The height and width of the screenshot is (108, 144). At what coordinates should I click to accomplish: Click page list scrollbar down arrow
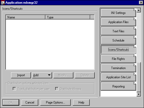(x=138, y=94)
